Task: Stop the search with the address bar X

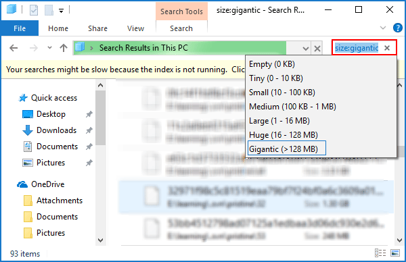Action: (x=317, y=49)
